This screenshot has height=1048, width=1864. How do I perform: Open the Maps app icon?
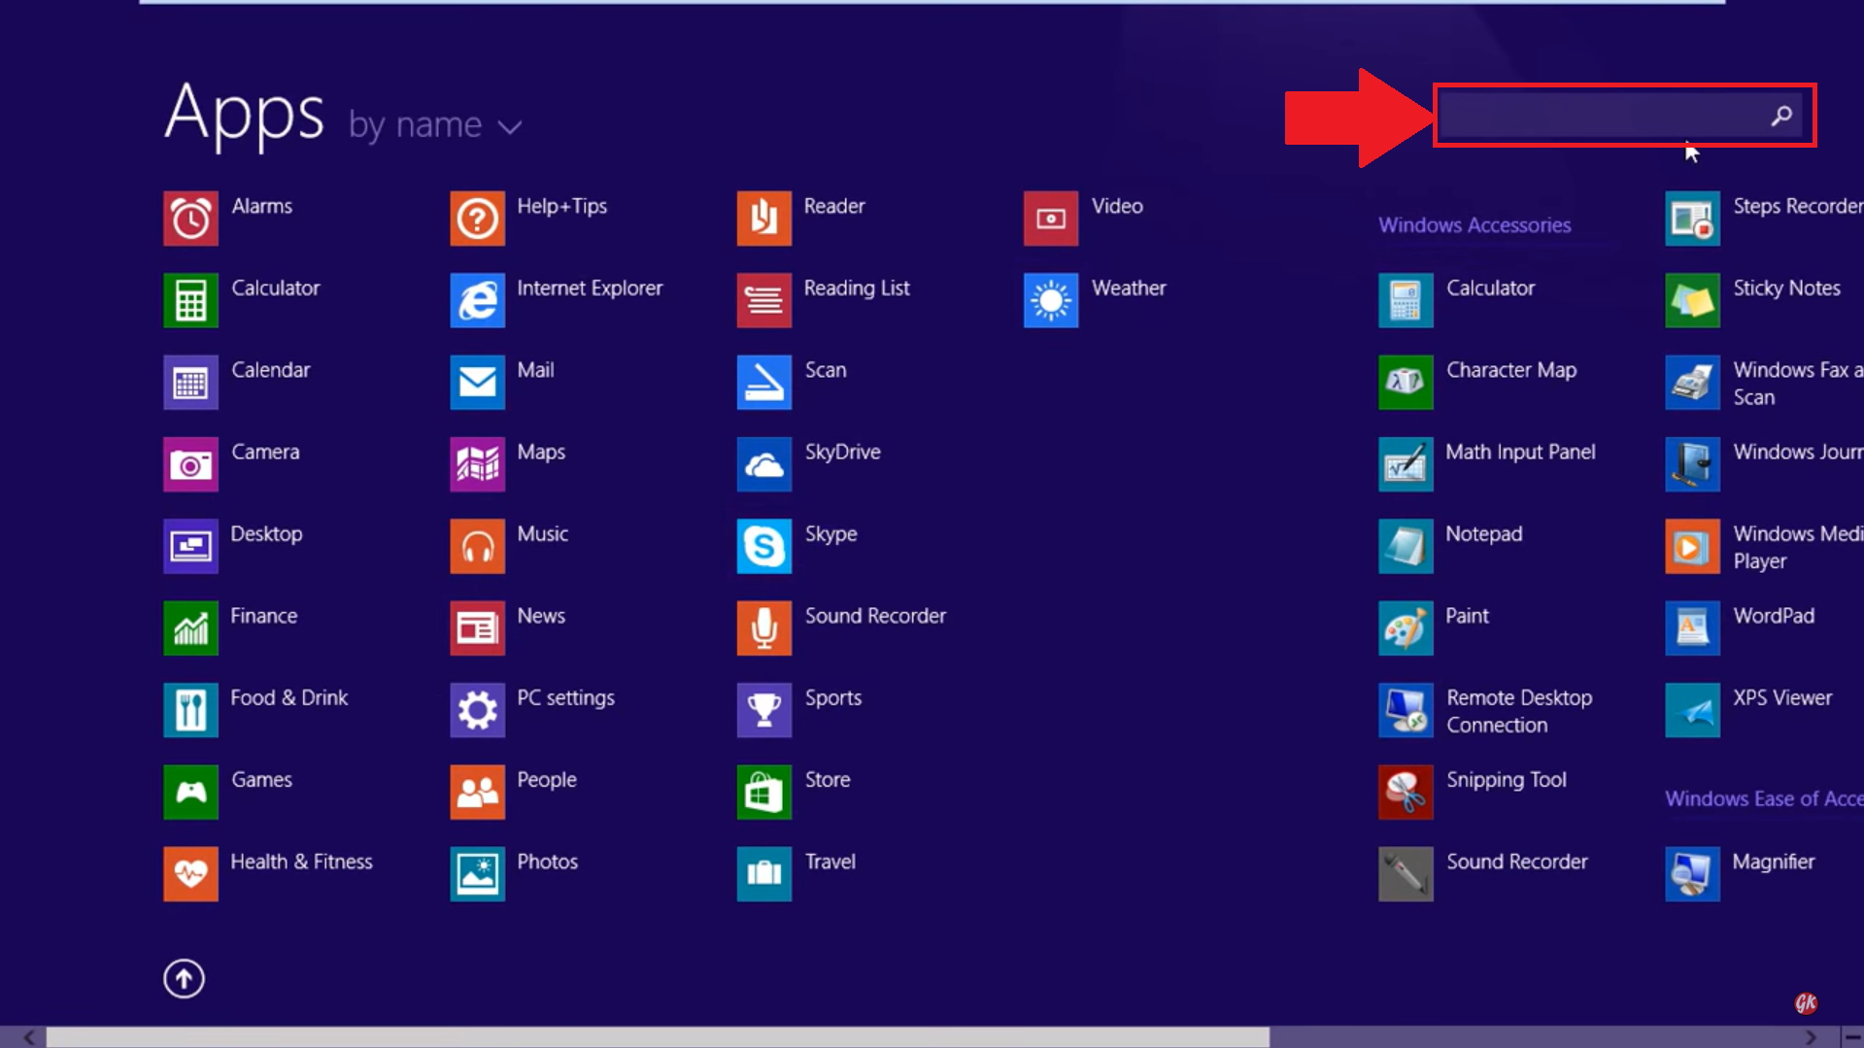tap(477, 464)
